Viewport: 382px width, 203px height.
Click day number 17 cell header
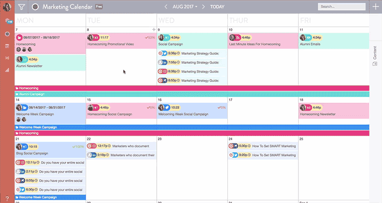tap(231, 100)
